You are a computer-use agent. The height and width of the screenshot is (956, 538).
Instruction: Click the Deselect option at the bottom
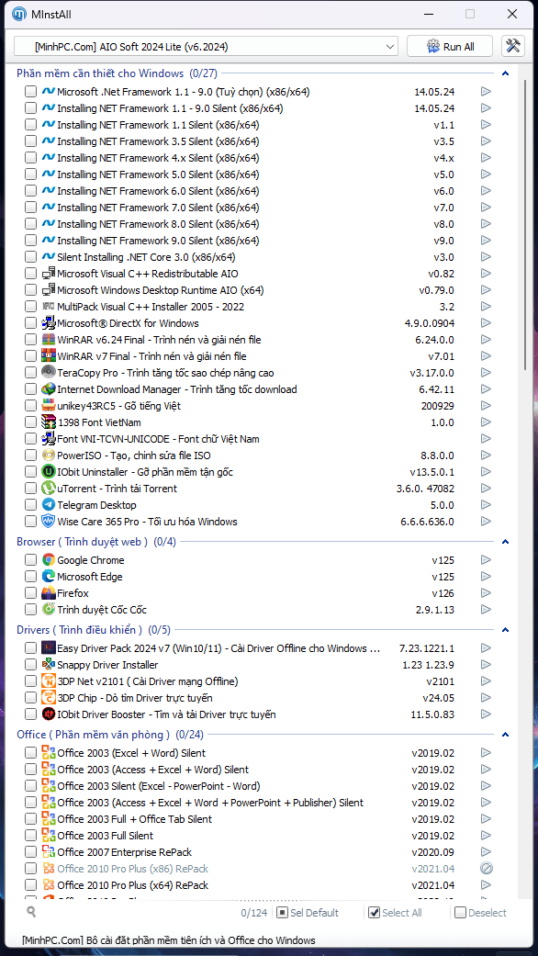tap(481, 913)
